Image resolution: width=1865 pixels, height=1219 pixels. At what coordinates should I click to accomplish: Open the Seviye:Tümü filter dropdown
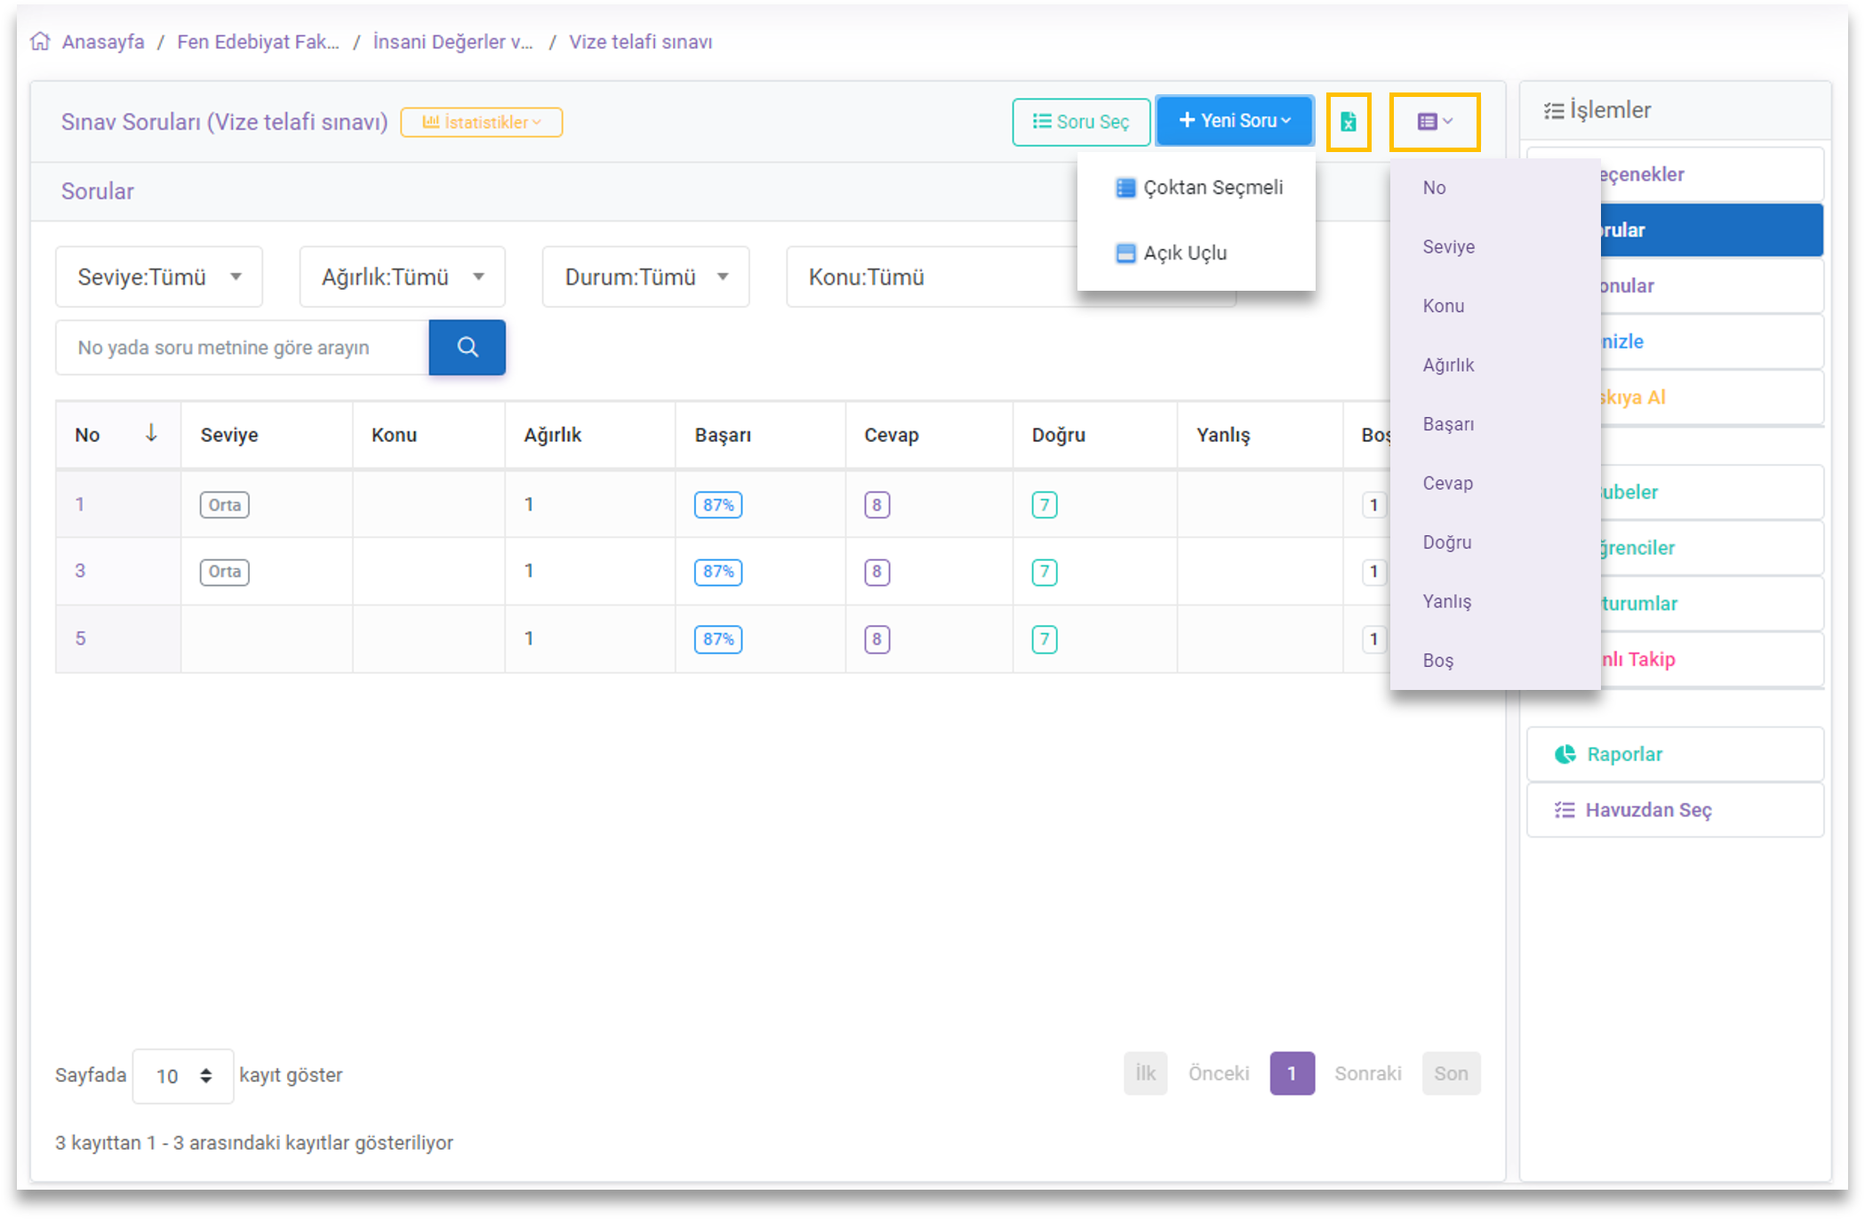[x=159, y=277]
